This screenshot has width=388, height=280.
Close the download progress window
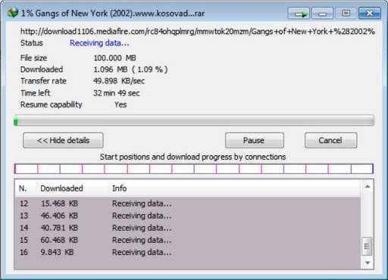[x=370, y=13]
